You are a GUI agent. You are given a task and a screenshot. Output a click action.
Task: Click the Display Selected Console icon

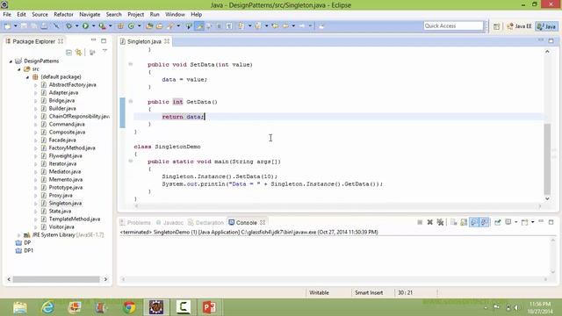click(508, 222)
